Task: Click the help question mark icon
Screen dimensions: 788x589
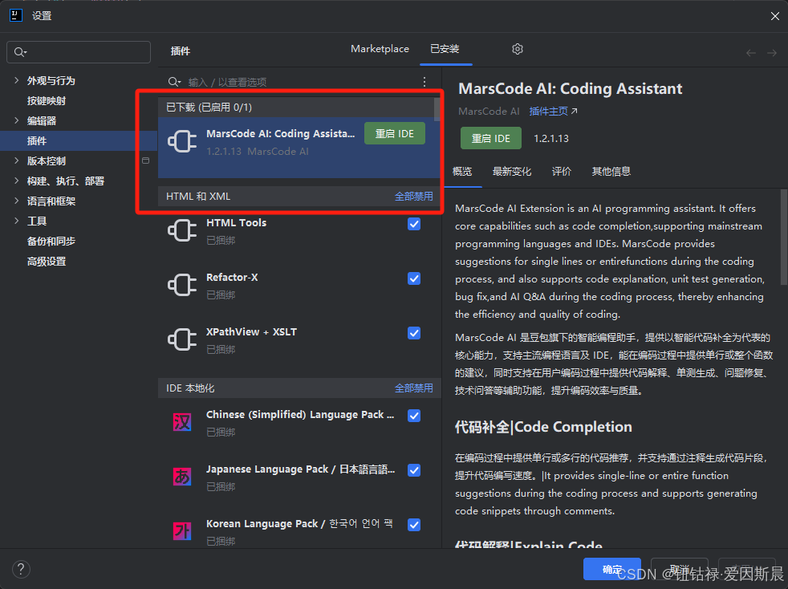Action: [x=21, y=570]
